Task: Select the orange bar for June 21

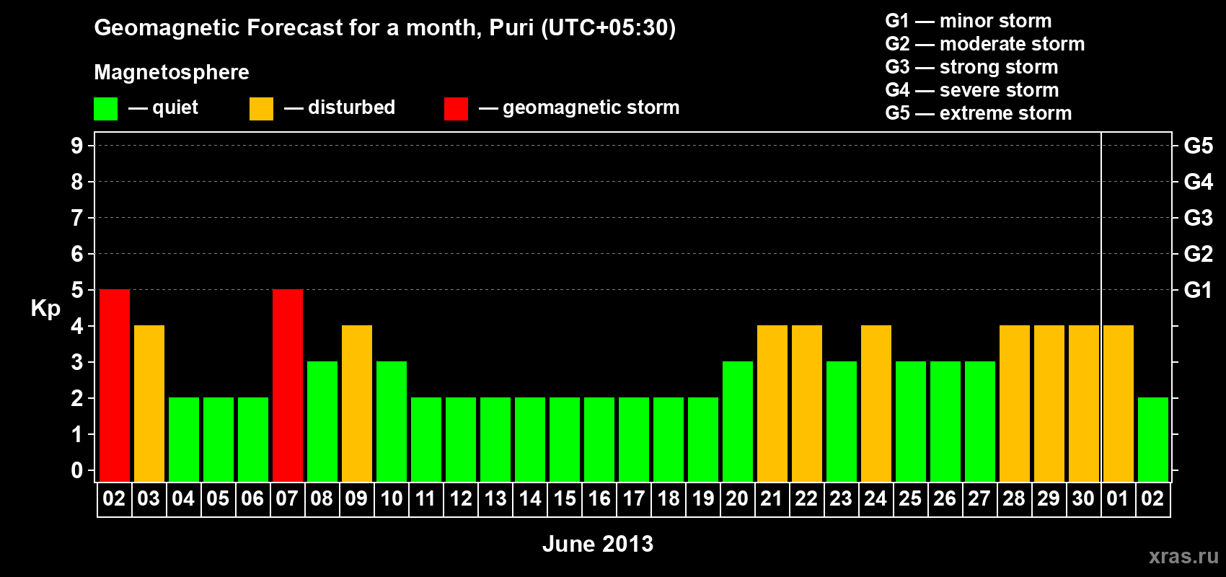Action: (x=772, y=403)
